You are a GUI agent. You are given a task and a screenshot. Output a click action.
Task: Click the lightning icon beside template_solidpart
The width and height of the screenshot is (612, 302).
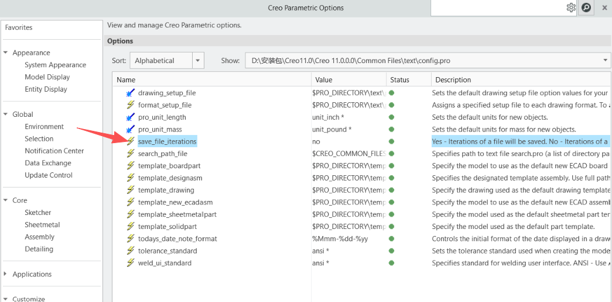click(131, 227)
